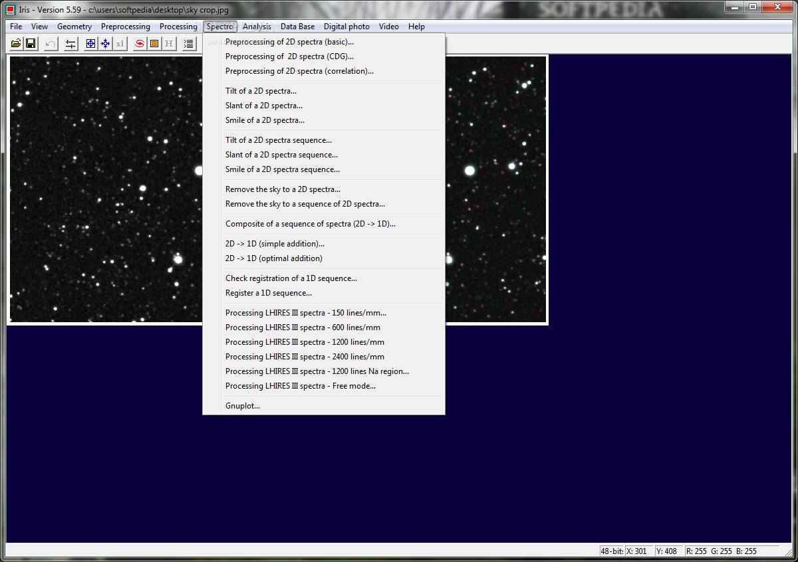Screen dimensions: 798x562
Task: Click the X coordinate status bar field
Action: (x=639, y=551)
